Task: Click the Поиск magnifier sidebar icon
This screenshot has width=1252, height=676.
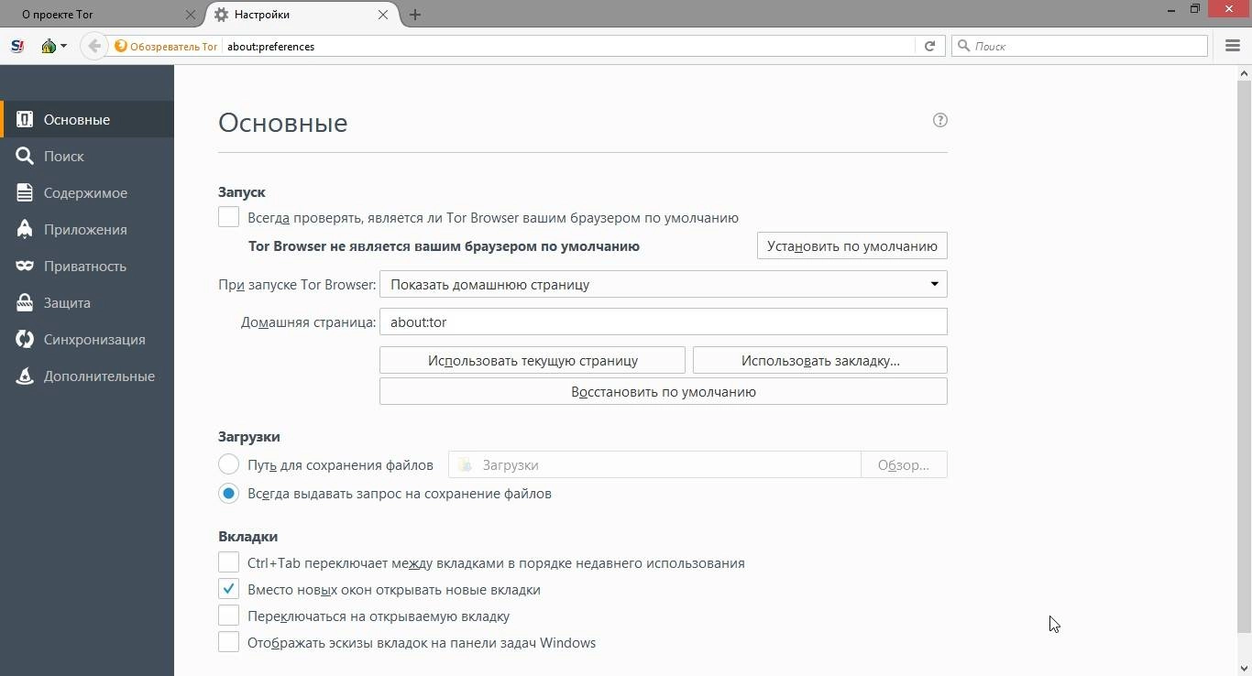Action: pos(25,156)
